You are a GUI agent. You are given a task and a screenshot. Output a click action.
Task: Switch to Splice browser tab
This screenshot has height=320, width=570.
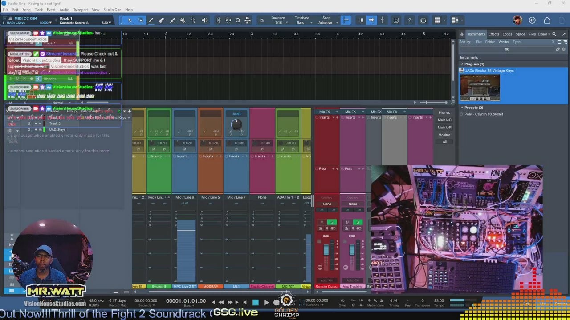pos(520,34)
